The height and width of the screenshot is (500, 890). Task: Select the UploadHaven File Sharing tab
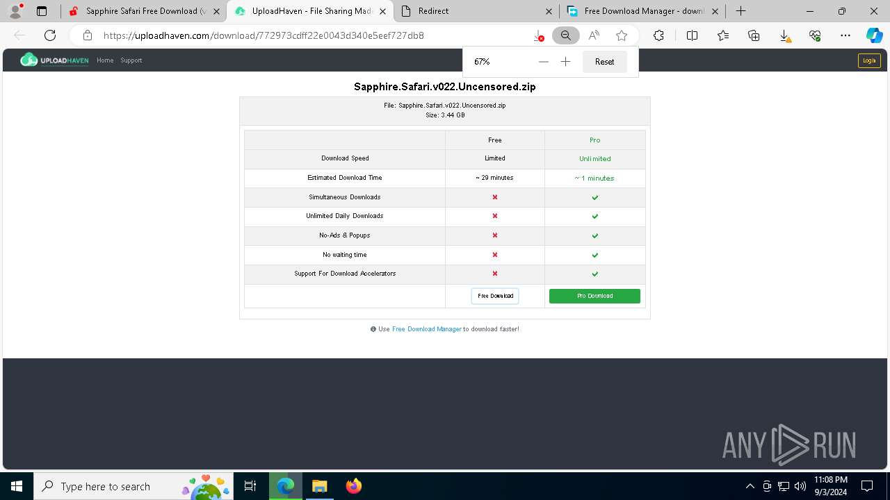pyautogui.click(x=310, y=11)
